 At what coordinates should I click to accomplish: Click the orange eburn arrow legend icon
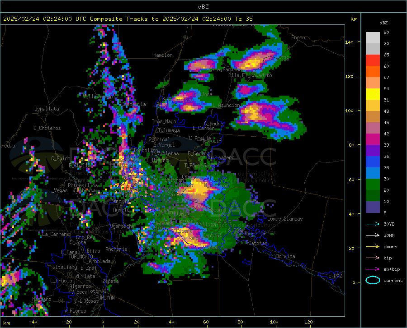pyautogui.click(x=373, y=247)
